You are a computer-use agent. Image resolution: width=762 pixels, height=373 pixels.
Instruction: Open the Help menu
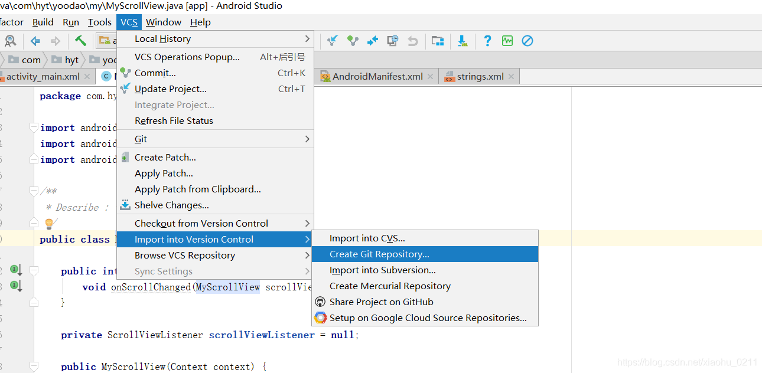[200, 22]
